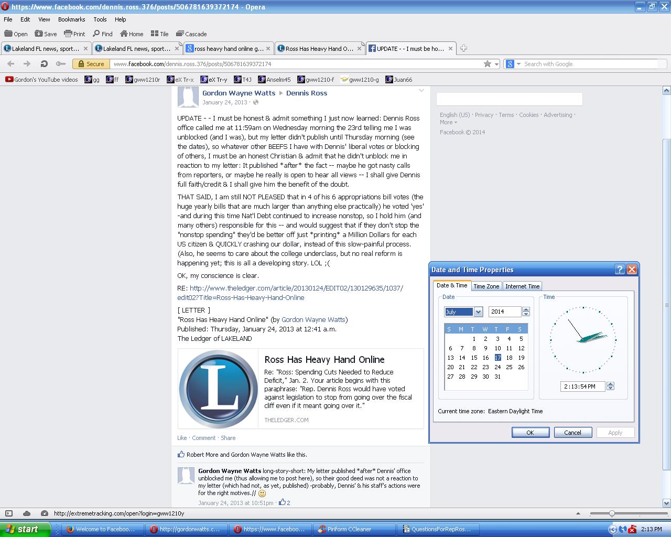Click the panel toggle icon in status bar
The height and width of the screenshot is (537, 671).
click(9, 513)
